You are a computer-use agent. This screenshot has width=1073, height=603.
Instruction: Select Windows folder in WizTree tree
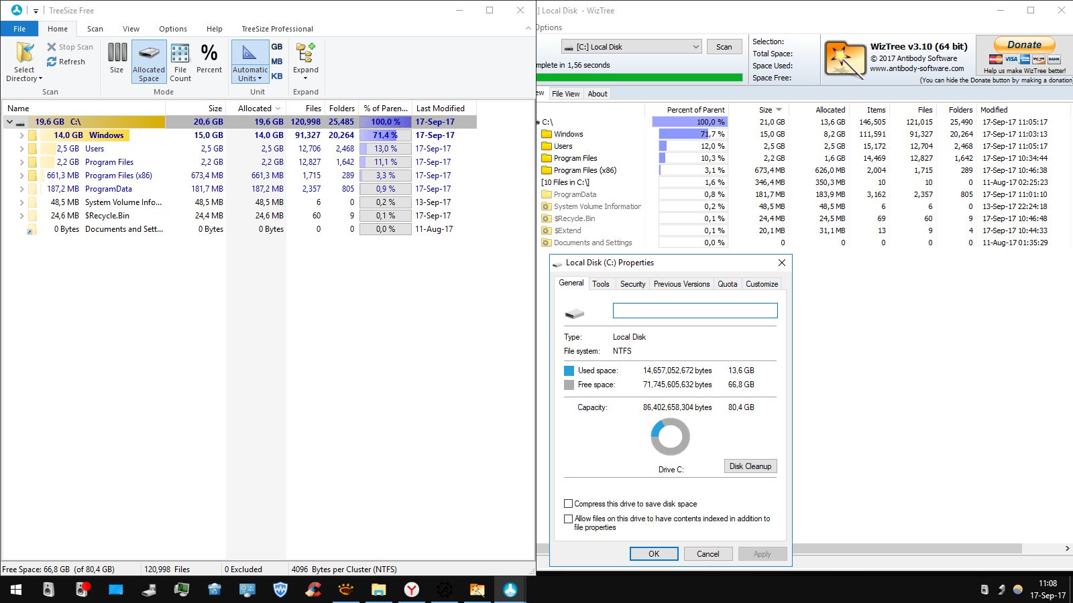tap(568, 134)
